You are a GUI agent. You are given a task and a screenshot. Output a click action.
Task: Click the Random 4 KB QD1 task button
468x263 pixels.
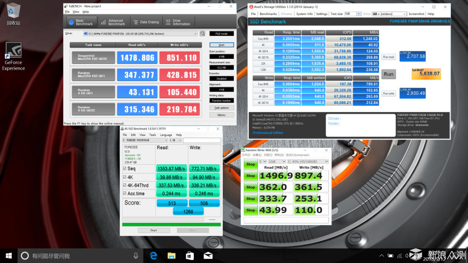click(94, 92)
